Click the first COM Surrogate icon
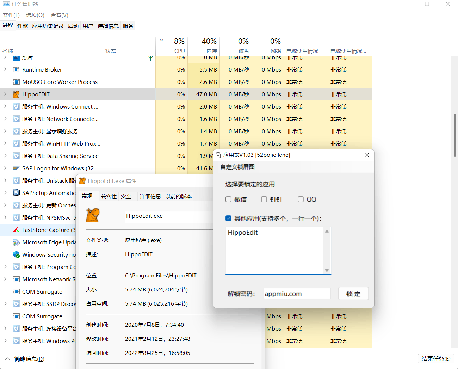 tap(16, 291)
